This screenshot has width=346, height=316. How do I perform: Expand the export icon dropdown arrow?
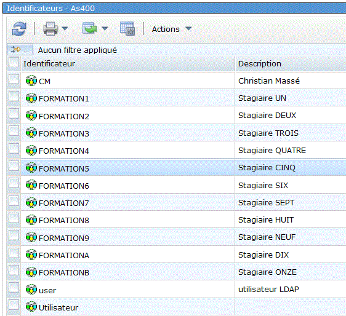[105, 28]
